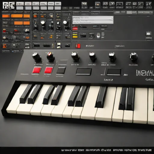Viewport: 154px width, 154px height.
Task: Click the large white knob in the third mixer panel
Action: pos(65,22)
